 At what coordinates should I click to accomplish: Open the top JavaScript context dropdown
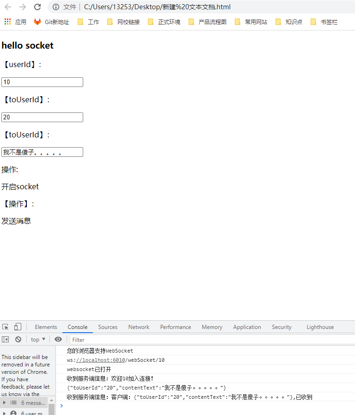point(38,339)
